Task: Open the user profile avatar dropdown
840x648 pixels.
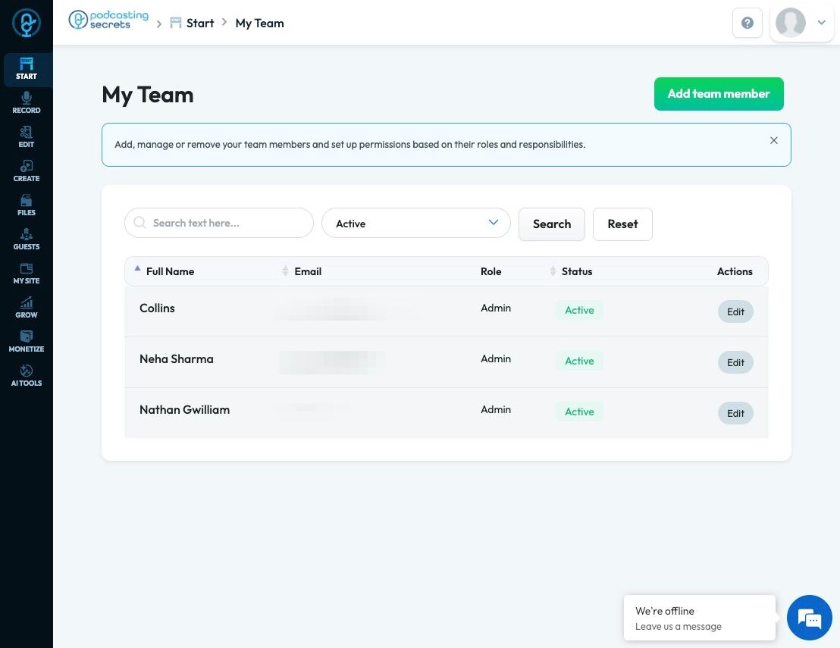Action: (x=801, y=23)
